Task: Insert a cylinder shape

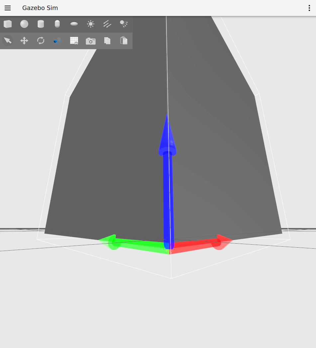Action: [41, 24]
